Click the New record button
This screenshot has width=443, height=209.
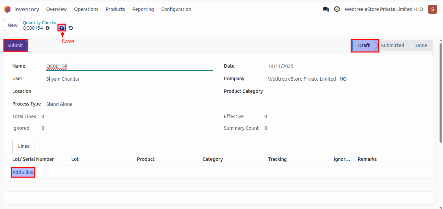click(x=12, y=25)
